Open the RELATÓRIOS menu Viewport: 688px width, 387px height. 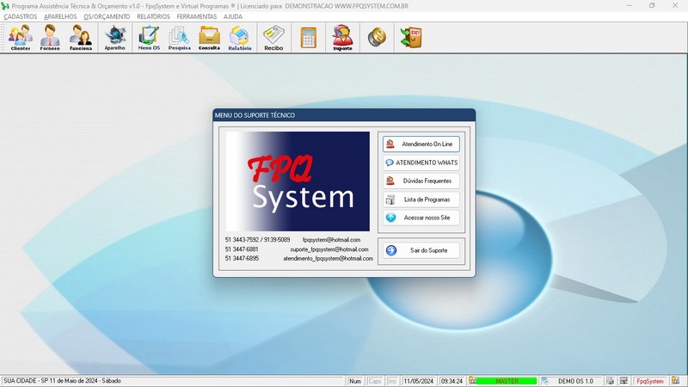click(153, 16)
